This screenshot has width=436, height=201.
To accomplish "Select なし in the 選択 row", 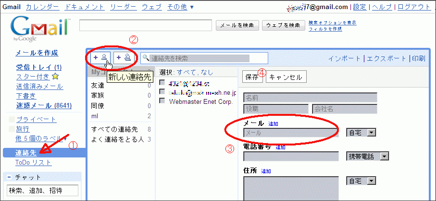I will pos(206,73).
